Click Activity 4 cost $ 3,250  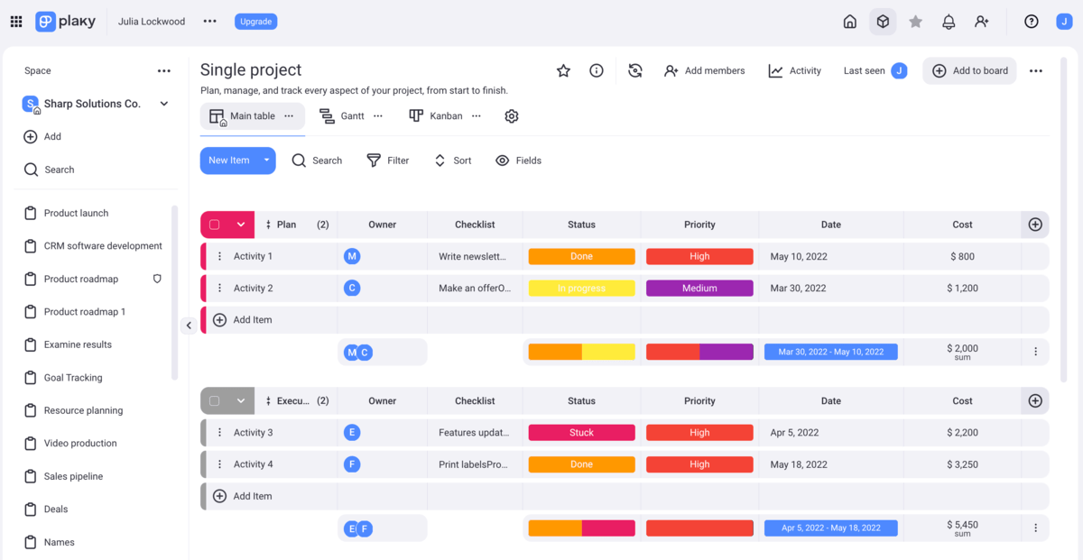[x=962, y=464]
